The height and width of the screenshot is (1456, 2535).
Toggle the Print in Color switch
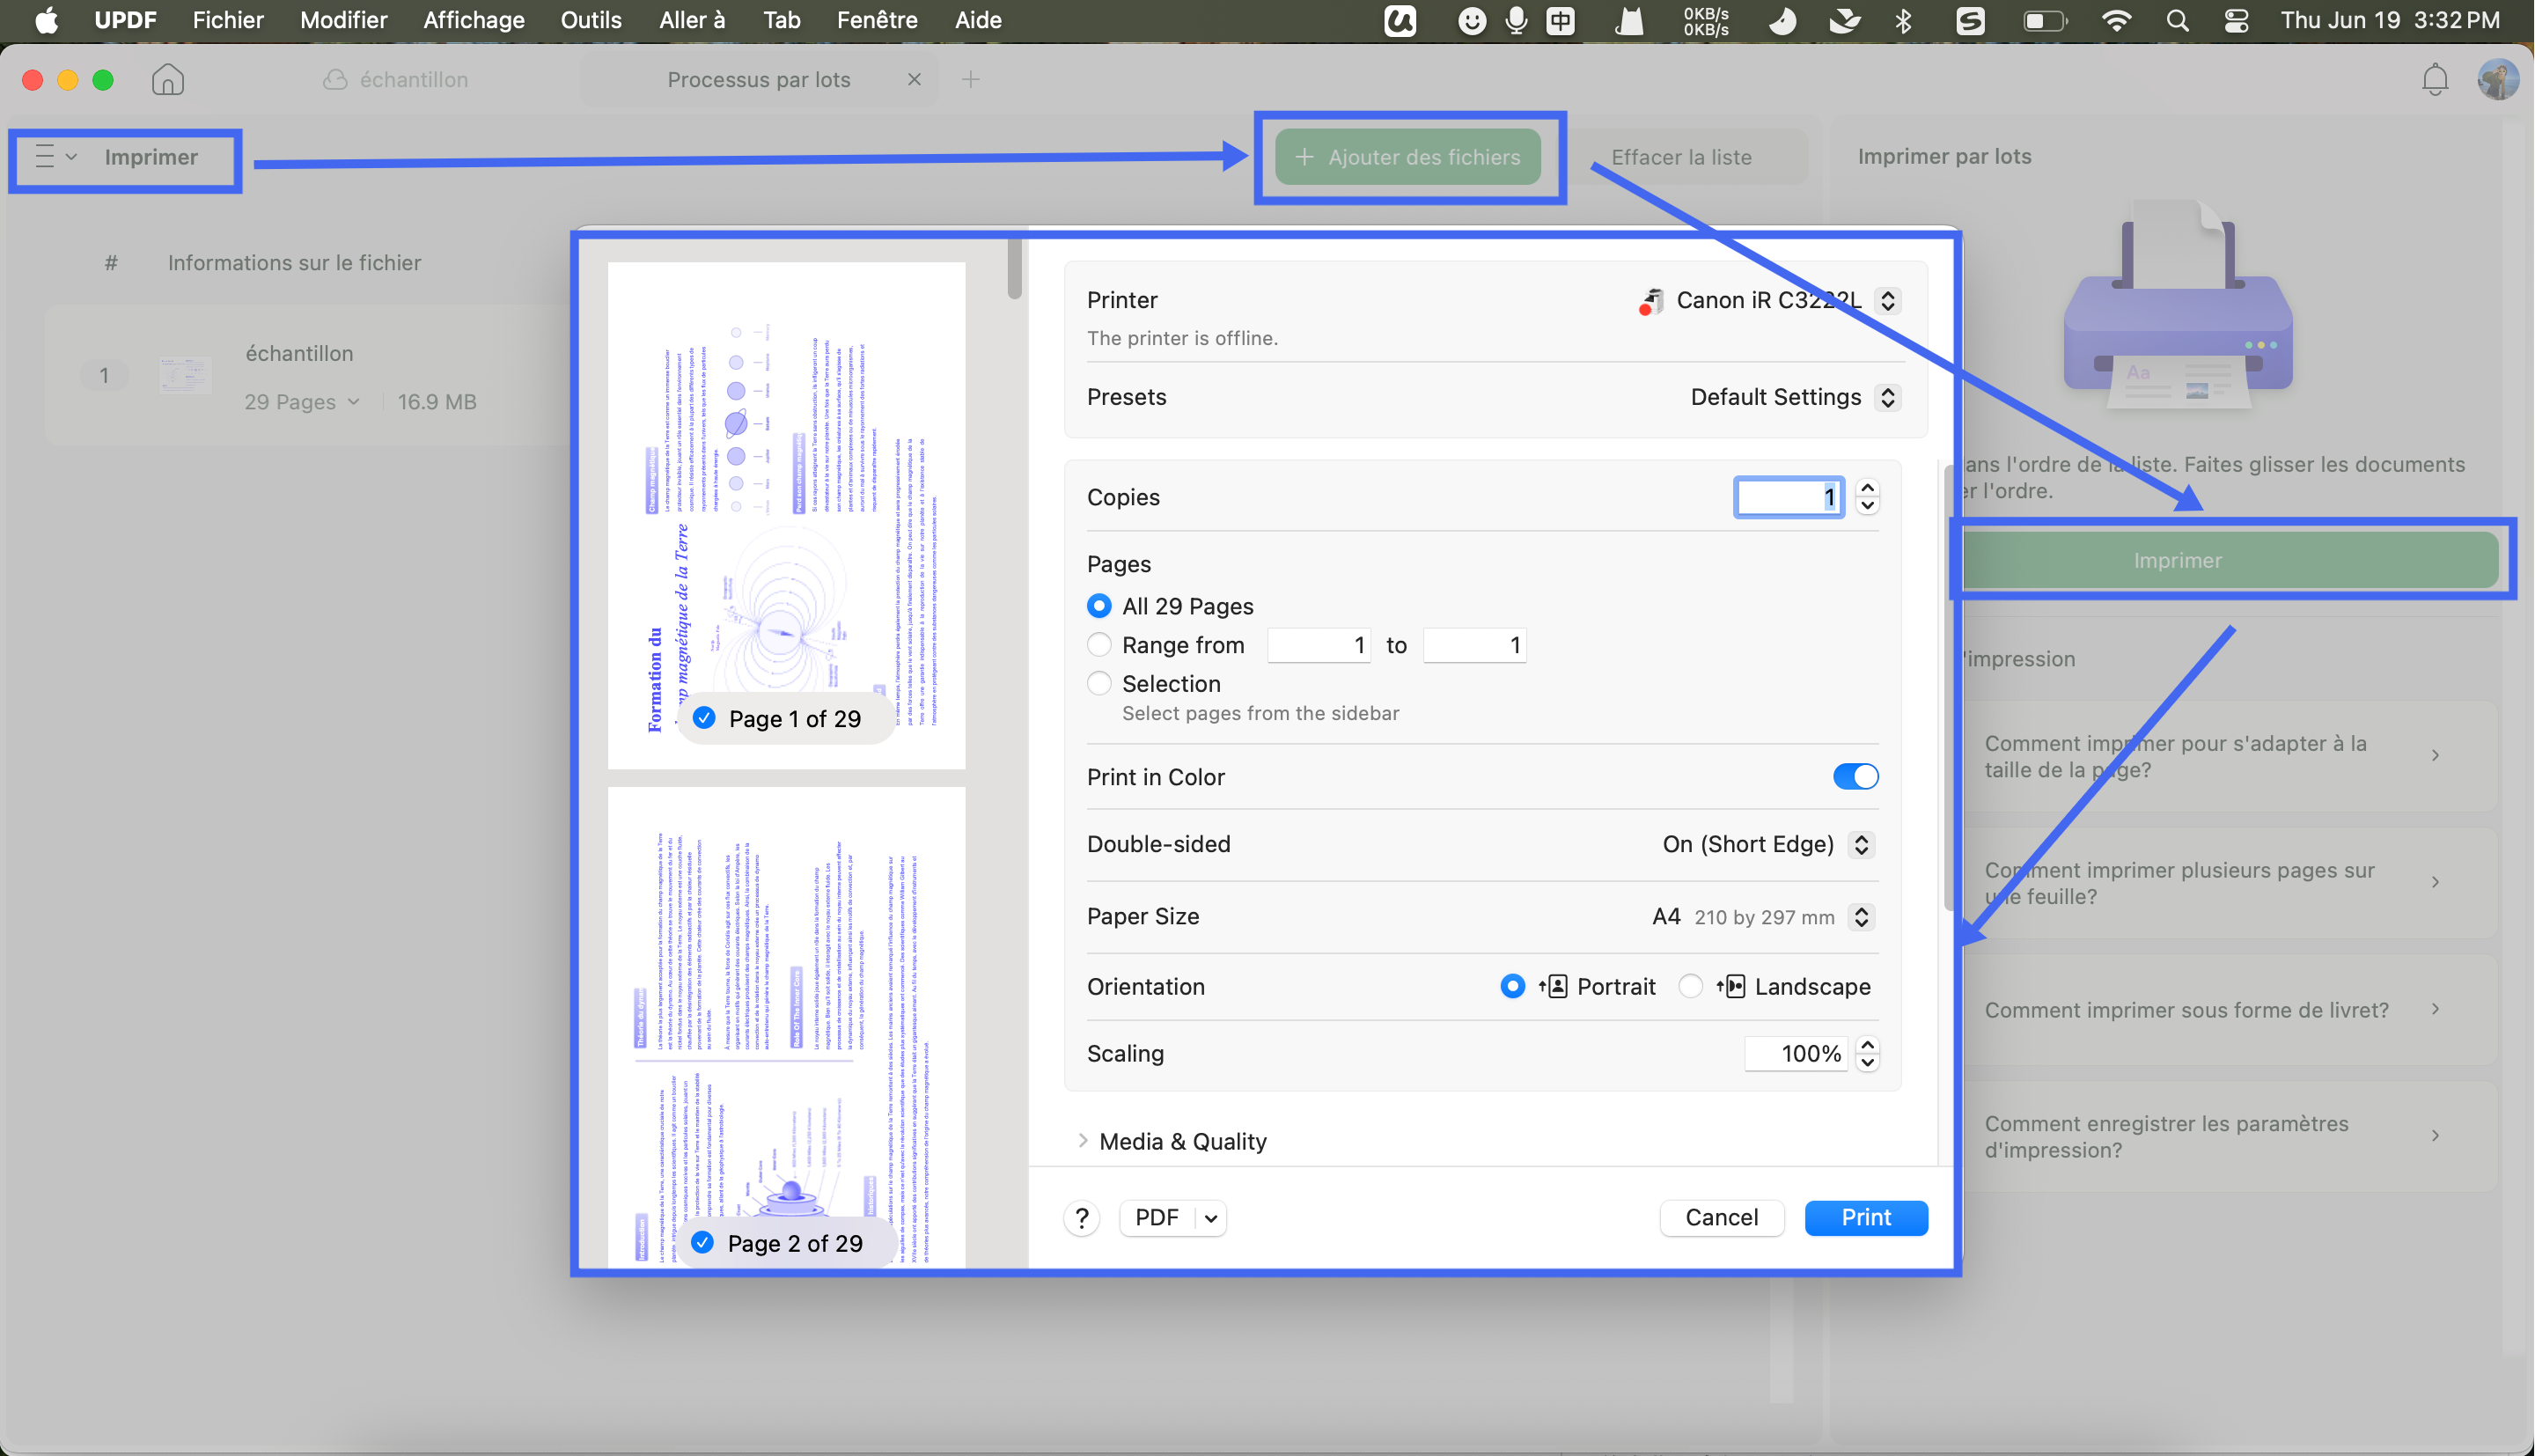[1855, 777]
